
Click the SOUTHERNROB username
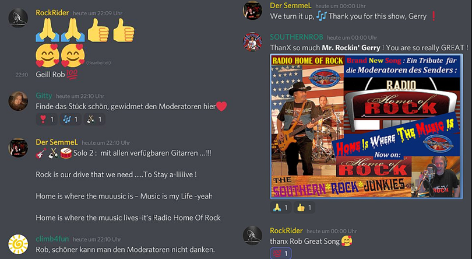[x=297, y=37]
